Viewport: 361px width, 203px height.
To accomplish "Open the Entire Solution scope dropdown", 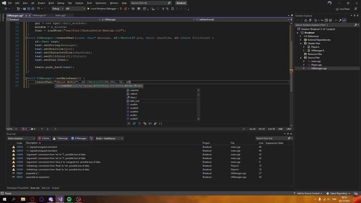I will click(21, 138).
